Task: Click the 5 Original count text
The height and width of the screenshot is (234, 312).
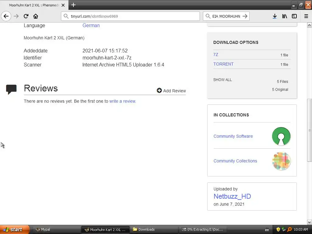Action: 280,90
